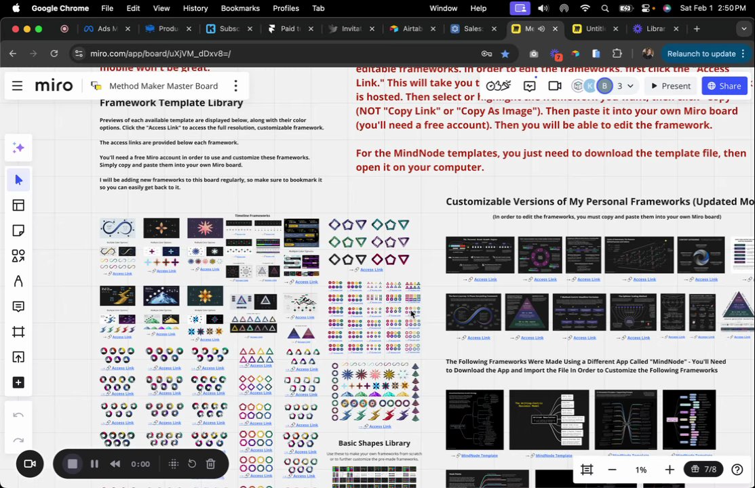Delete the recording with trash icon
Screen dimensions: 755x488
coord(210,464)
